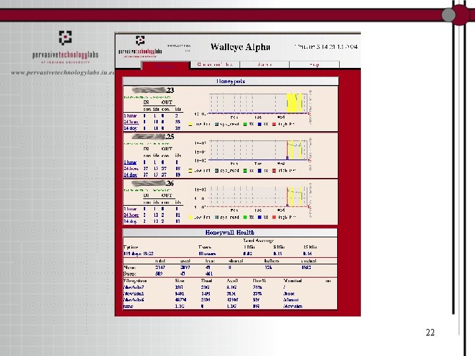
Task: Select the active red tab left of the tab row
Action: coord(166,65)
